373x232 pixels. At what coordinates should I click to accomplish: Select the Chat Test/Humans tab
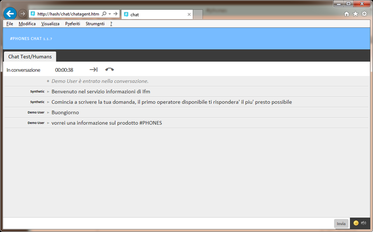30,56
